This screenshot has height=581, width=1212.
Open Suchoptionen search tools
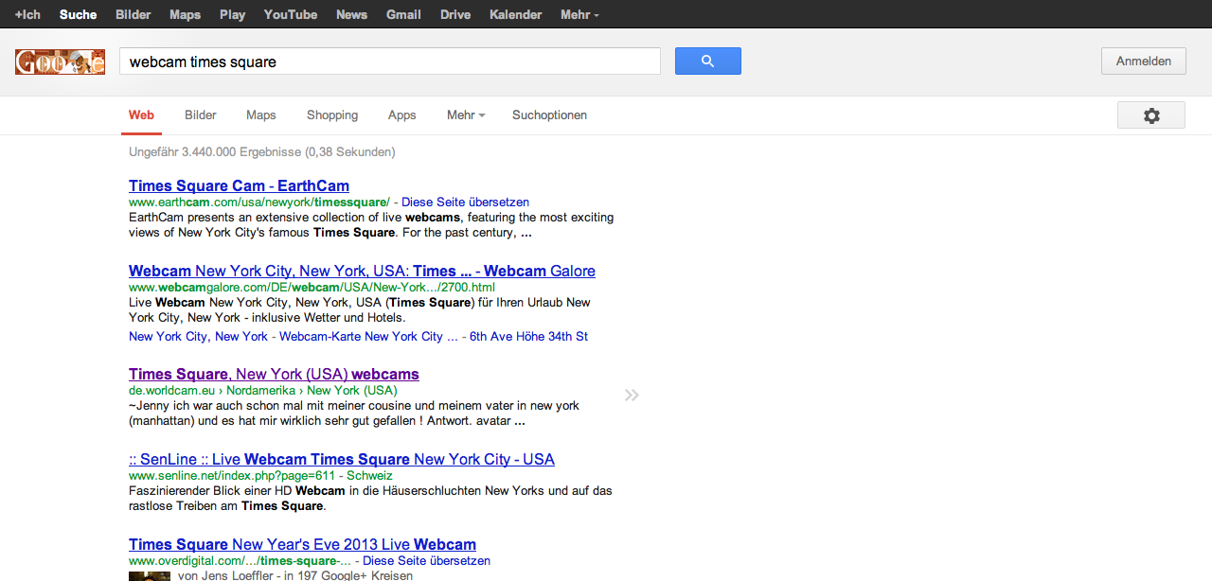(549, 115)
